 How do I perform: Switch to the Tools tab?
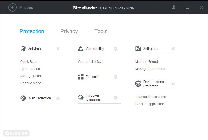pyautogui.click(x=101, y=31)
